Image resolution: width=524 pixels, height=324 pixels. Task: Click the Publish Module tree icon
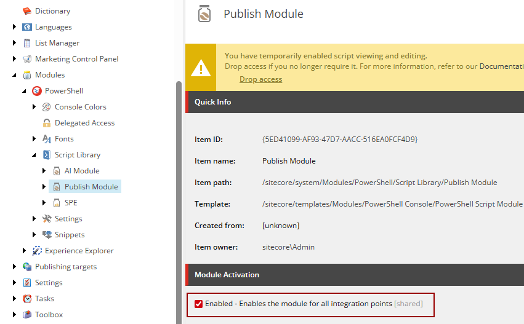point(57,187)
